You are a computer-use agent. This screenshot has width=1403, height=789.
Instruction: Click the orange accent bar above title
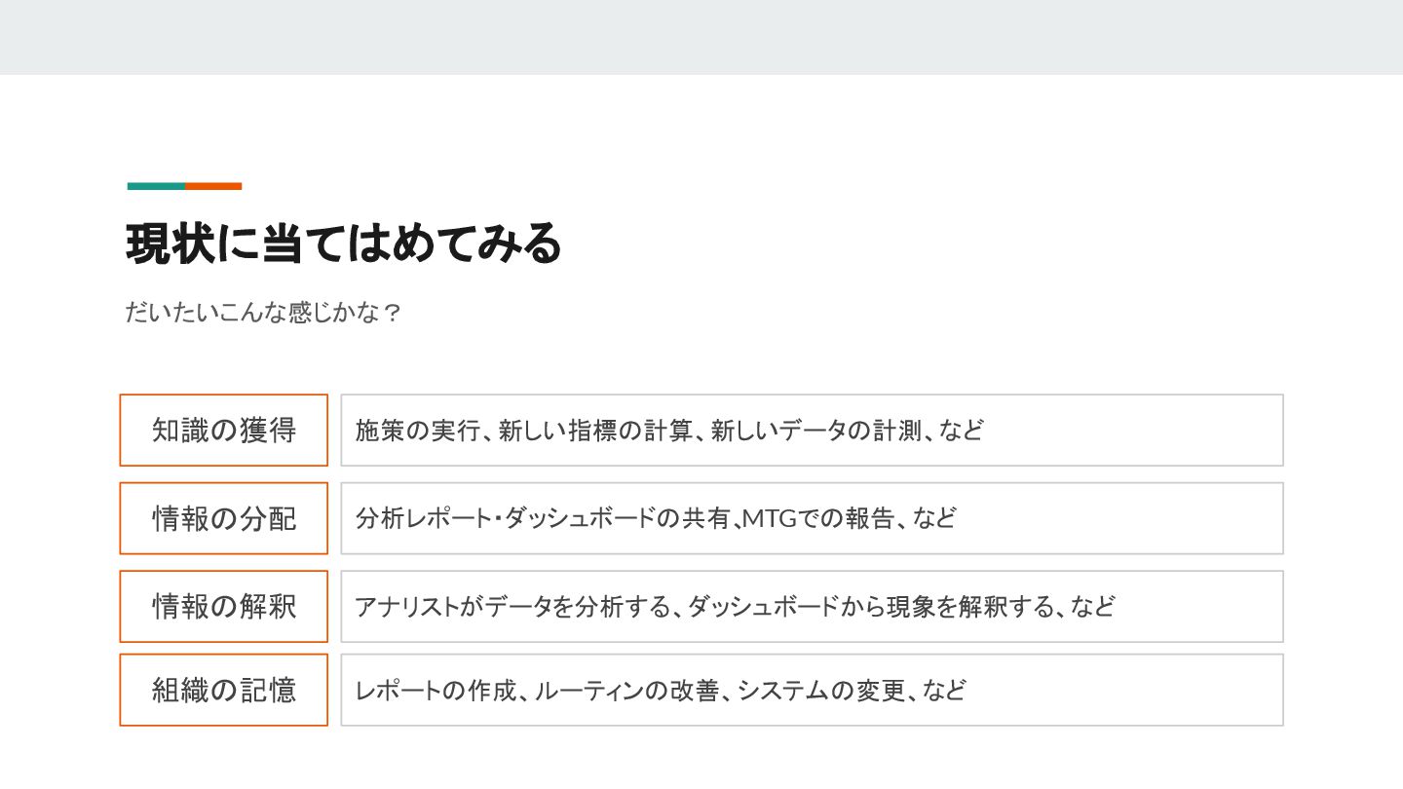pyautogui.click(x=213, y=186)
